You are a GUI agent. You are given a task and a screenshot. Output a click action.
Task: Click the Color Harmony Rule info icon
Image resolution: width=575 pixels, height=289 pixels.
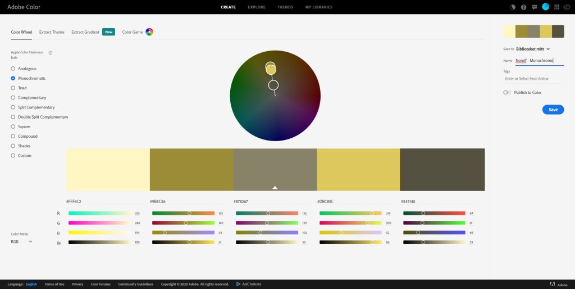[51, 53]
